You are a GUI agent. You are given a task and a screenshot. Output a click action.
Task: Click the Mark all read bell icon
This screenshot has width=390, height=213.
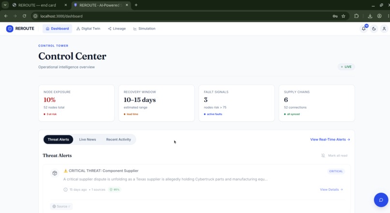[323, 156]
